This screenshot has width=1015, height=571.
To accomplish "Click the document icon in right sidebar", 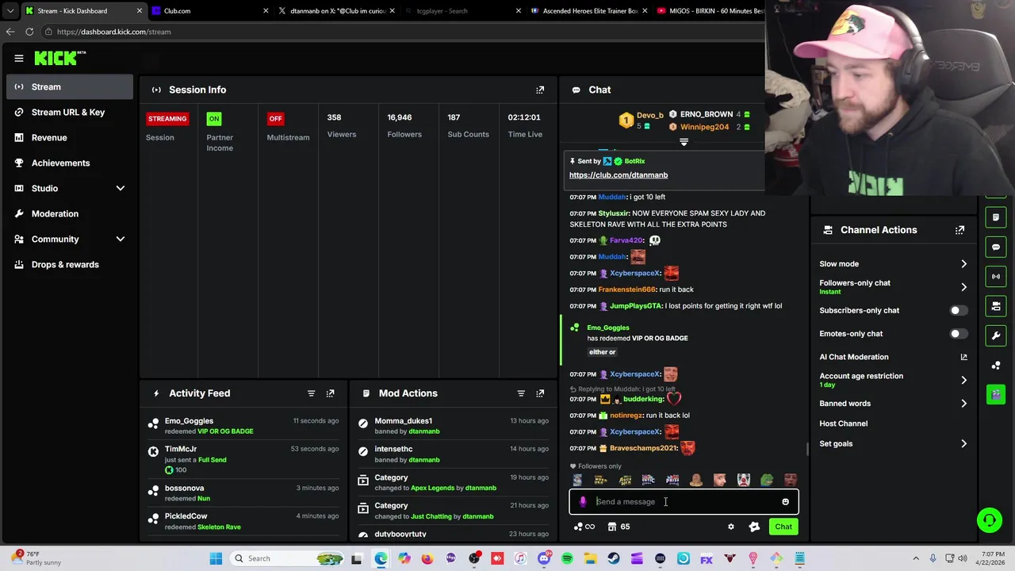I will (x=996, y=217).
